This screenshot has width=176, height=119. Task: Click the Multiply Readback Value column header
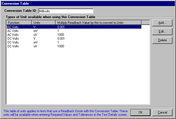tap(98, 22)
